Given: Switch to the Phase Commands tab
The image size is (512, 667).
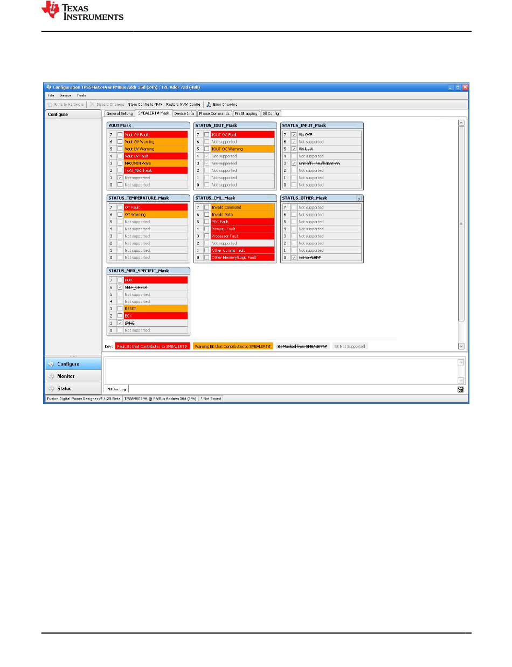Looking at the screenshot, I should pyautogui.click(x=215, y=114).
